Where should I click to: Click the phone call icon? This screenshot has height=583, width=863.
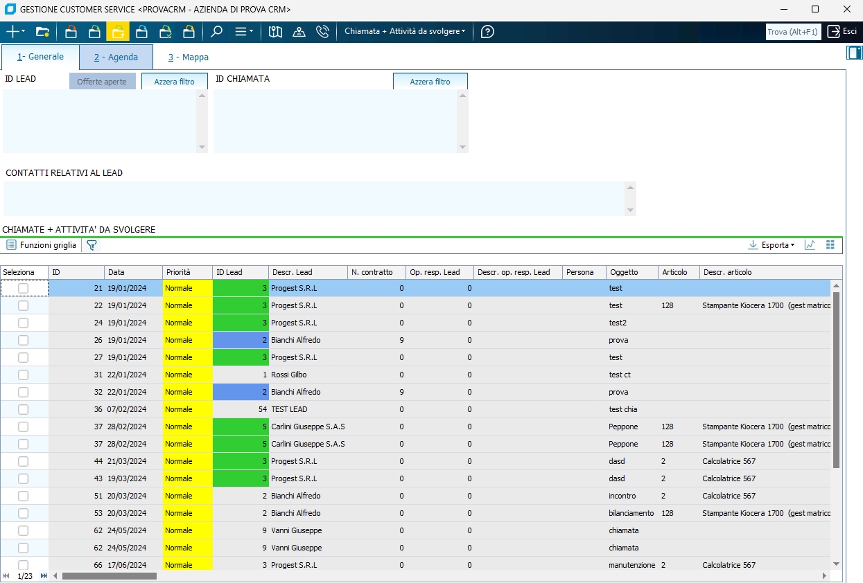tap(322, 32)
